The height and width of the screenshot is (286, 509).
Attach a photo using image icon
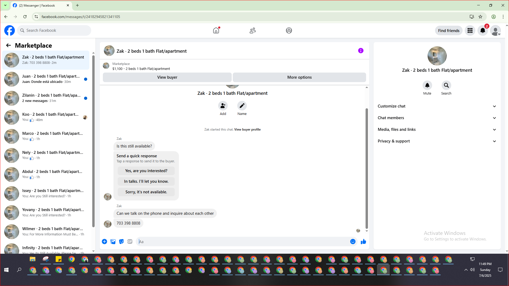pyautogui.click(x=113, y=242)
